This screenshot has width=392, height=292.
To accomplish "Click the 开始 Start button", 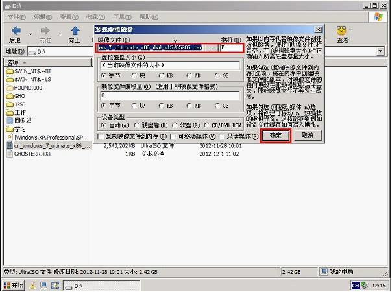I will click(14, 286).
